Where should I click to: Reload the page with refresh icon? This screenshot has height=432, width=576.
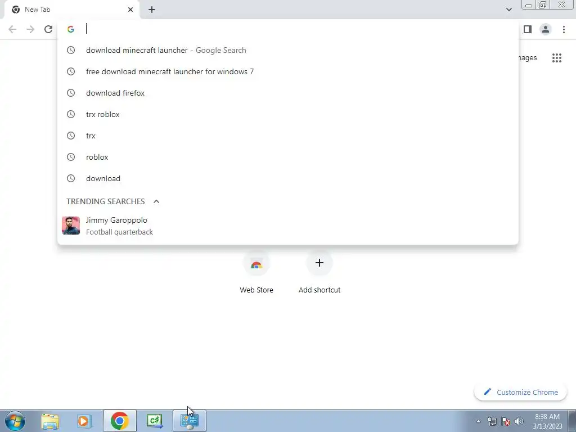48,29
